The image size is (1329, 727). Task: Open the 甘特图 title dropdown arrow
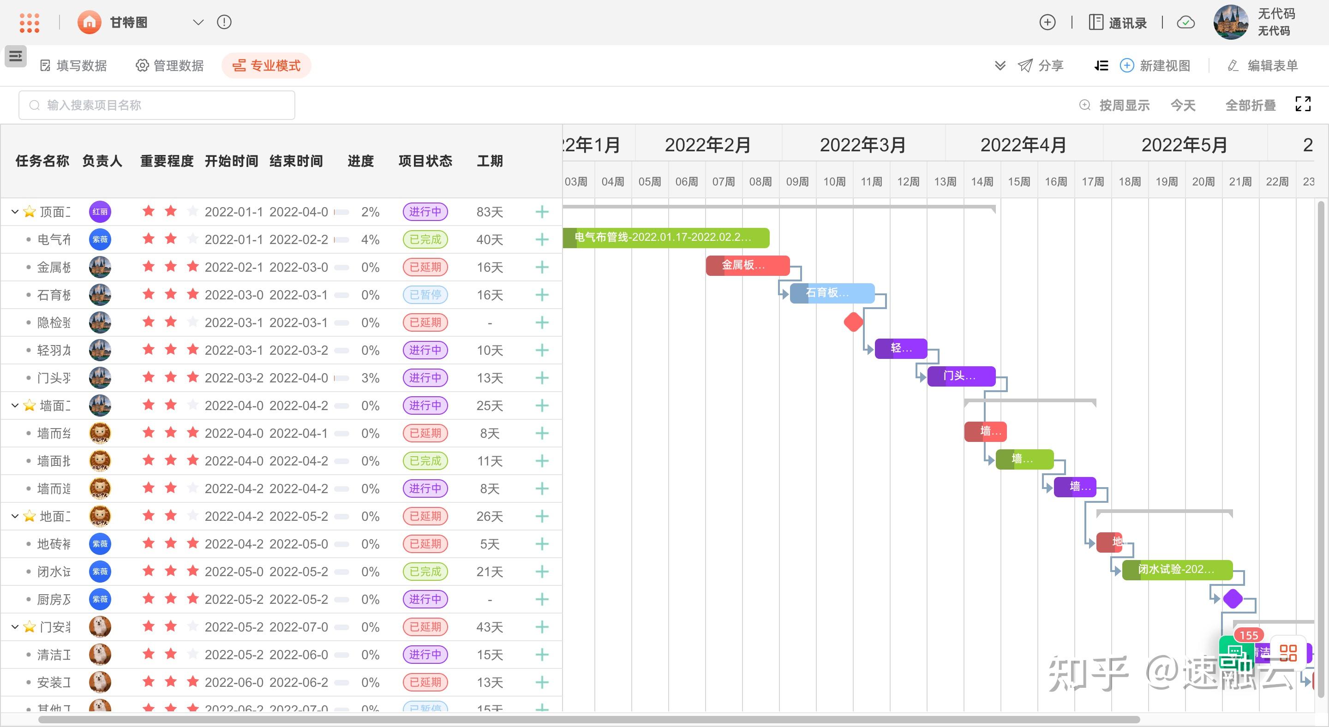coord(198,22)
